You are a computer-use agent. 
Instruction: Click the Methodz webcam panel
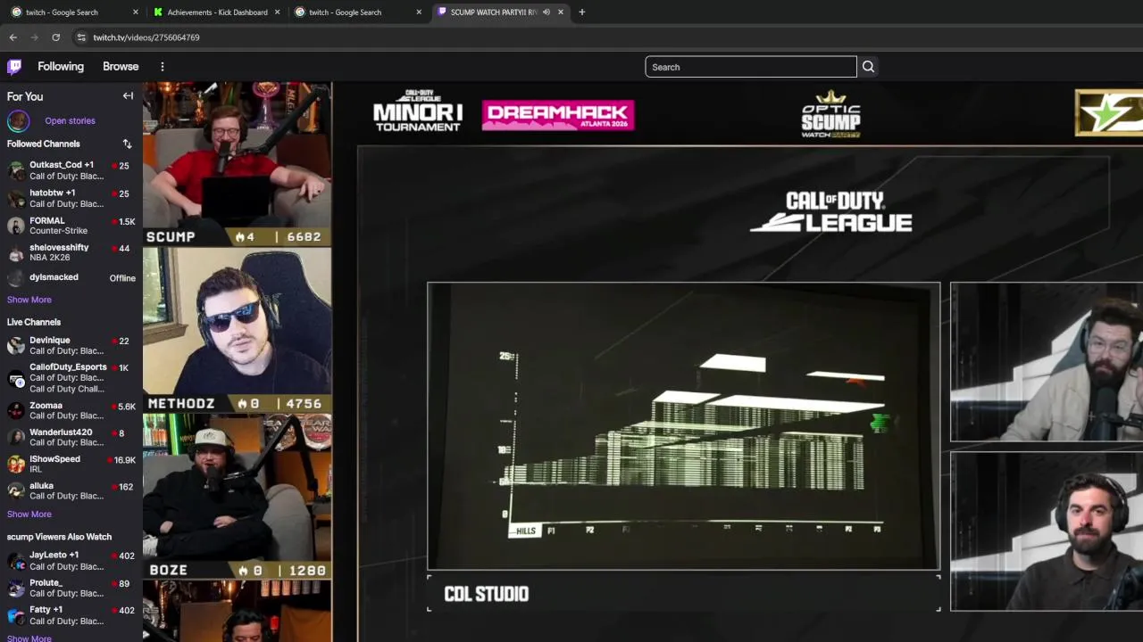tap(237, 331)
